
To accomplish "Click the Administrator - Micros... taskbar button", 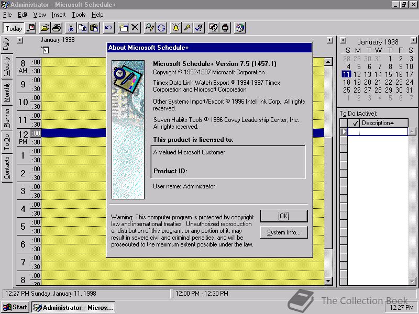I will (x=73, y=308).
